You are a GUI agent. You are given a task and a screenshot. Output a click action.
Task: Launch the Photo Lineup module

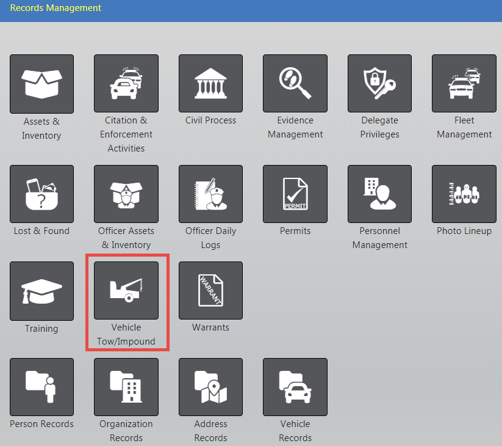pyautogui.click(x=464, y=194)
